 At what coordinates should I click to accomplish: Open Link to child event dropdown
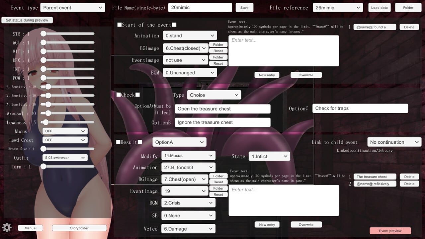click(394, 142)
